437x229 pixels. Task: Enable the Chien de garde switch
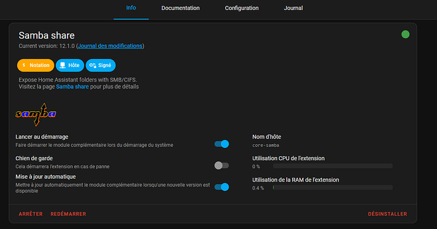[222, 166]
